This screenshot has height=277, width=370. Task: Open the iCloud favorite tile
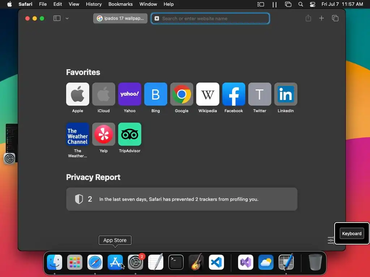pyautogui.click(x=104, y=94)
